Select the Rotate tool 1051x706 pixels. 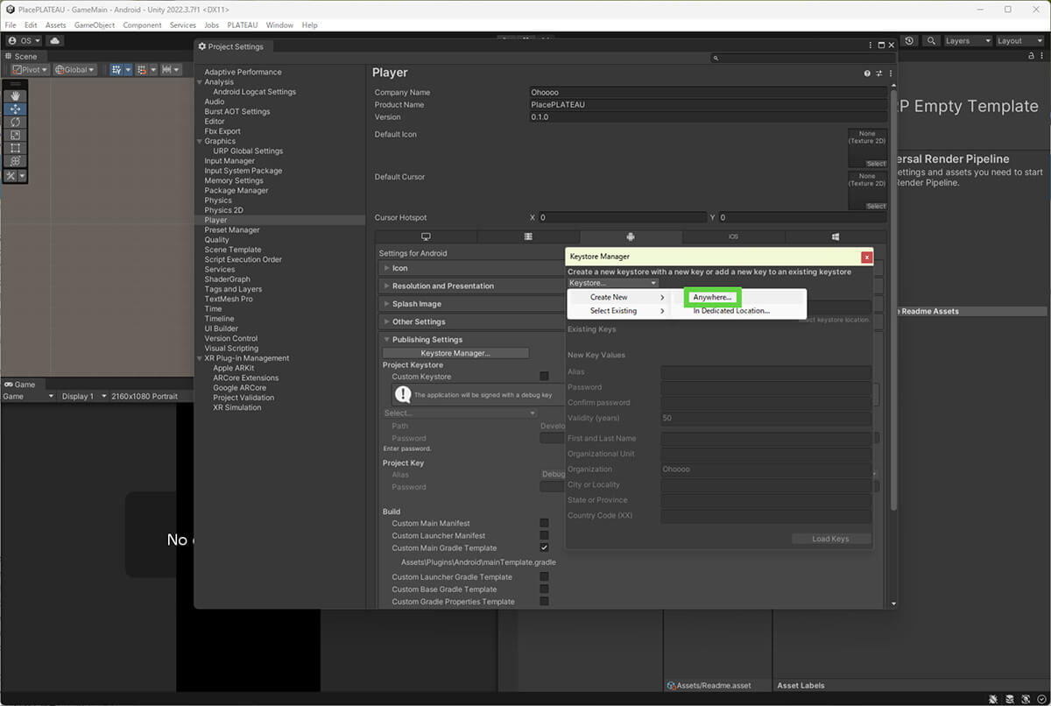pos(15,123)
